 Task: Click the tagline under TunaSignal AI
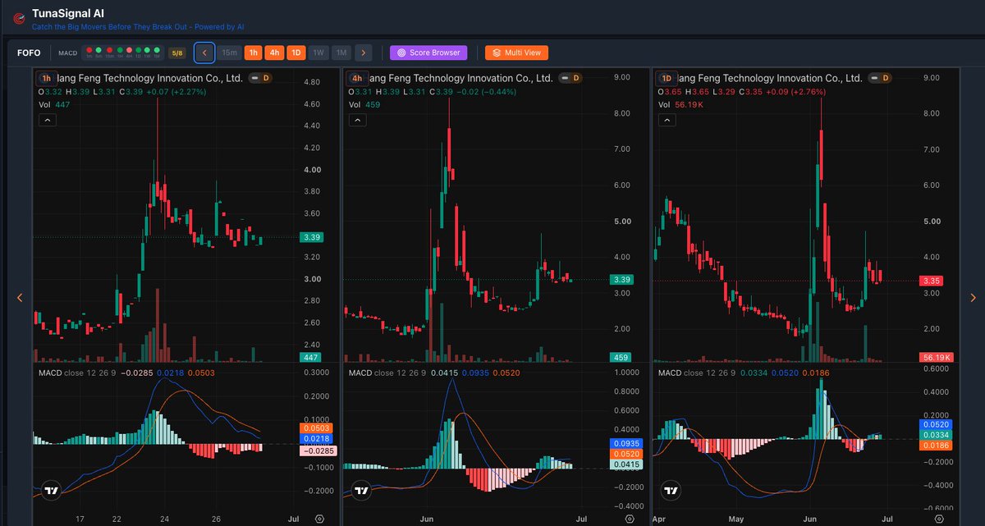(138, 26)
